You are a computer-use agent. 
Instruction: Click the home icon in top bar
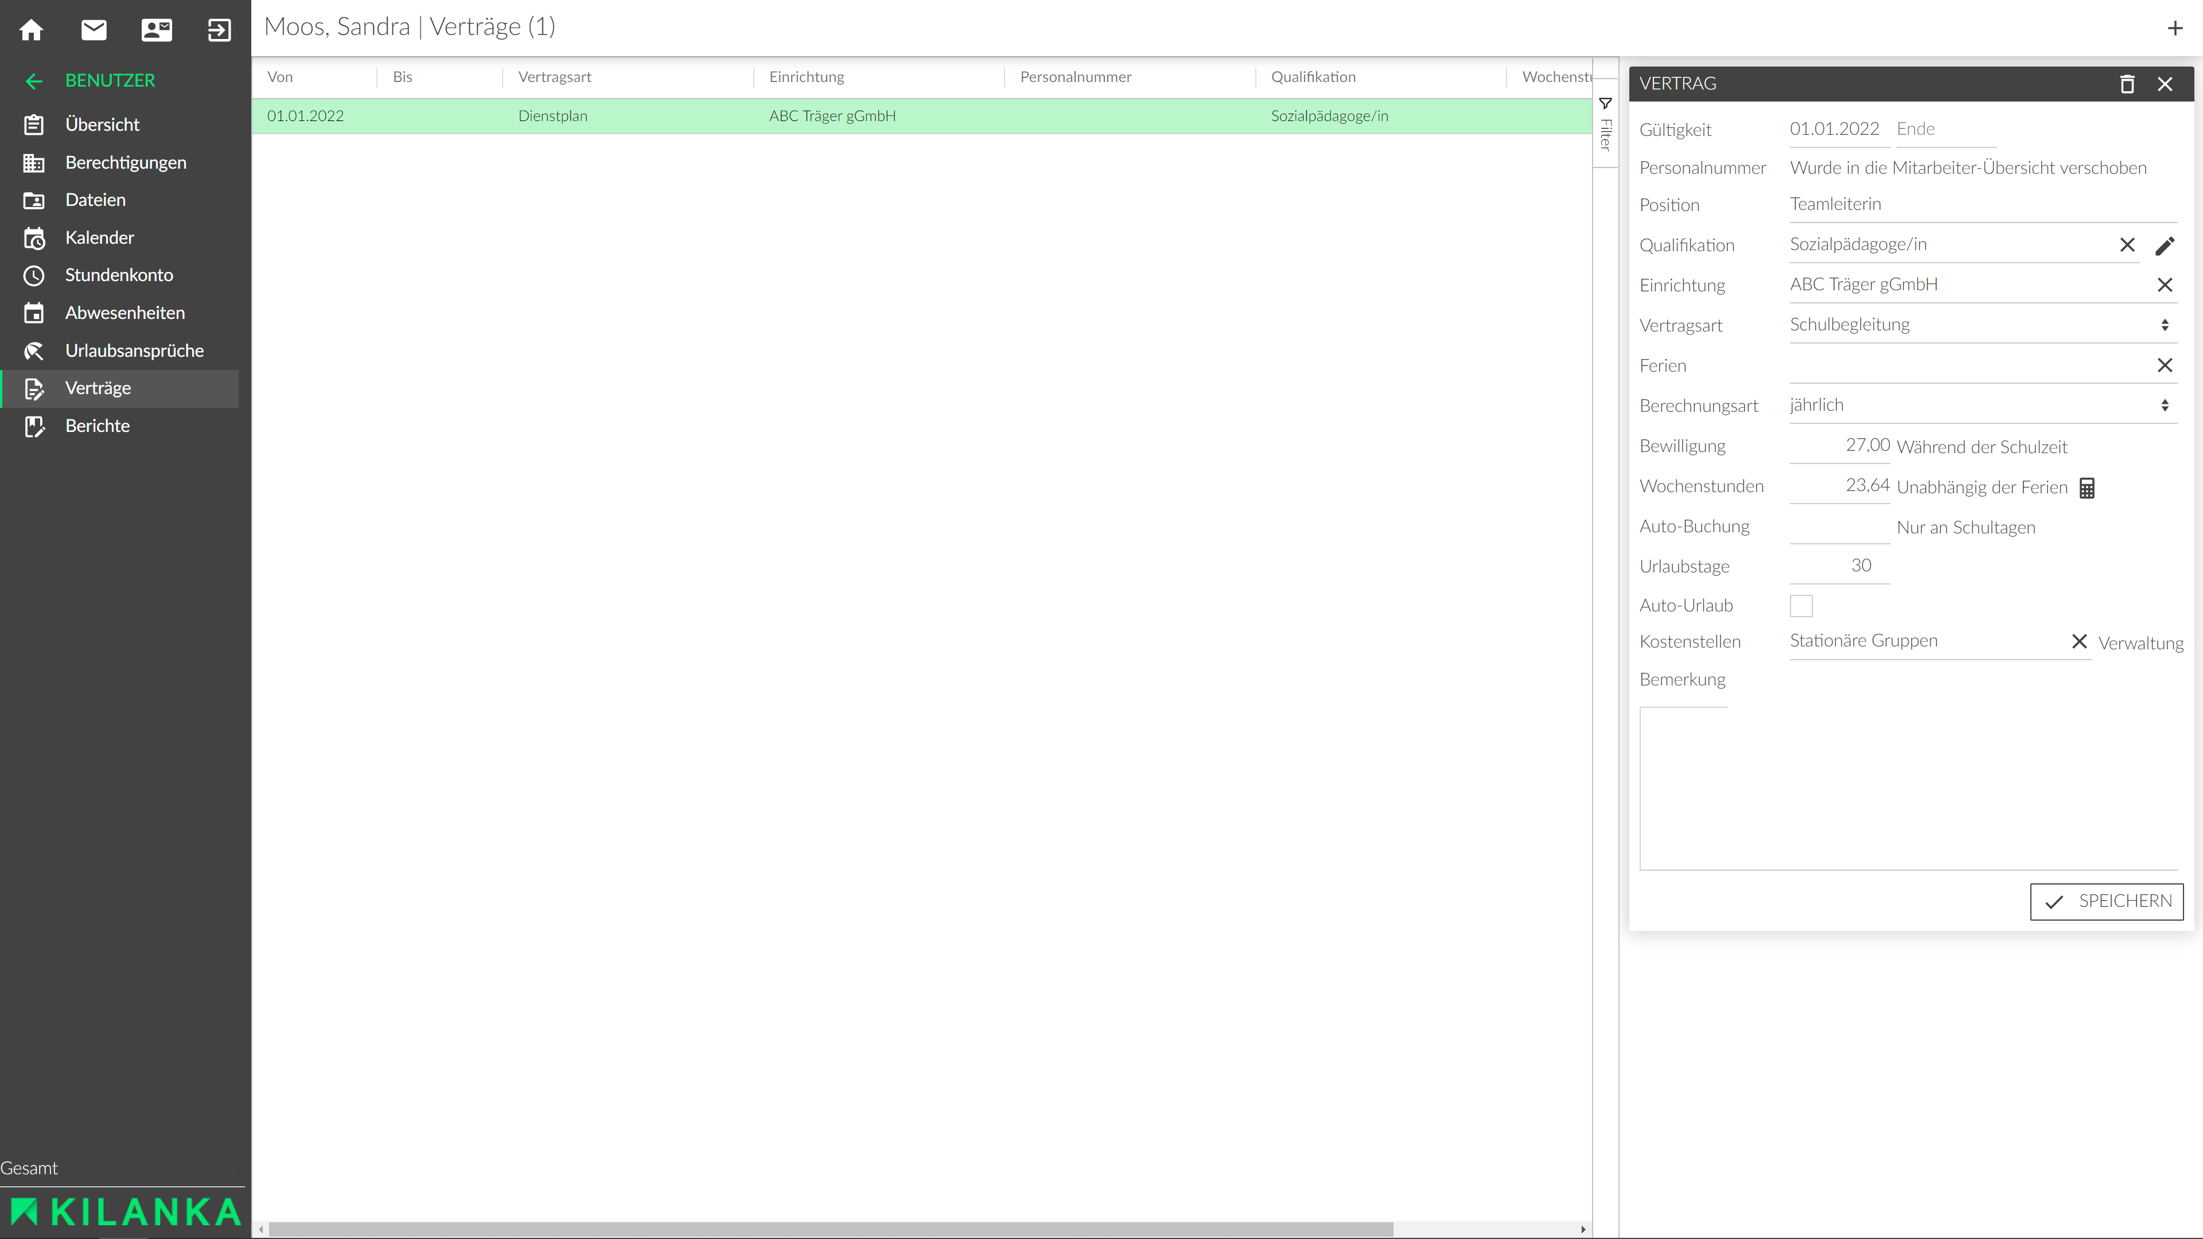point(32,30)
